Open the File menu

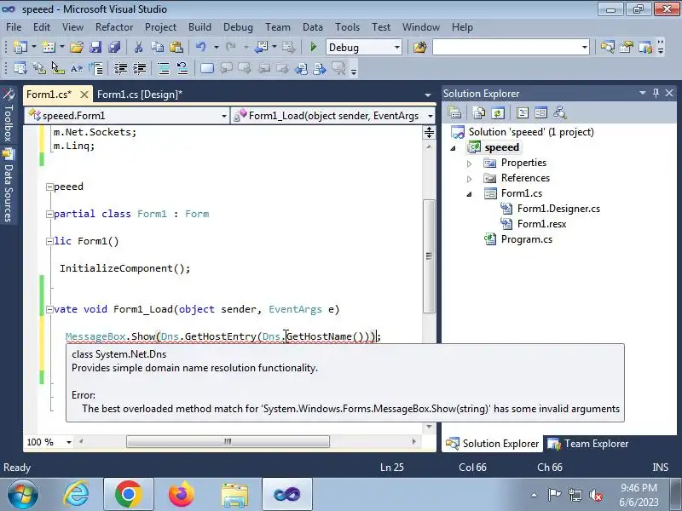[x=14, y=27]
